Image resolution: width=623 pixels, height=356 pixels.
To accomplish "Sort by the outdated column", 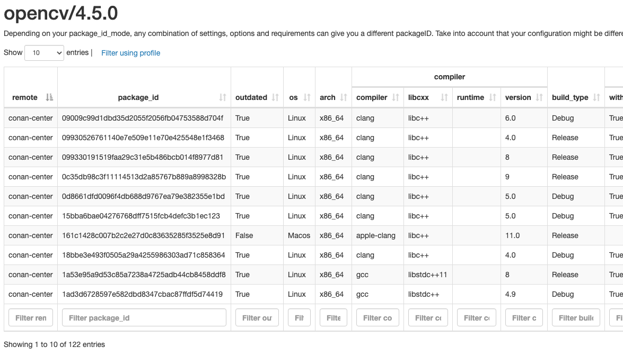I will tap(275, 97).
